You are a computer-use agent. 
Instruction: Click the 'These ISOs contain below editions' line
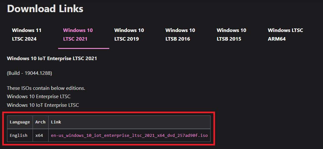46,88
